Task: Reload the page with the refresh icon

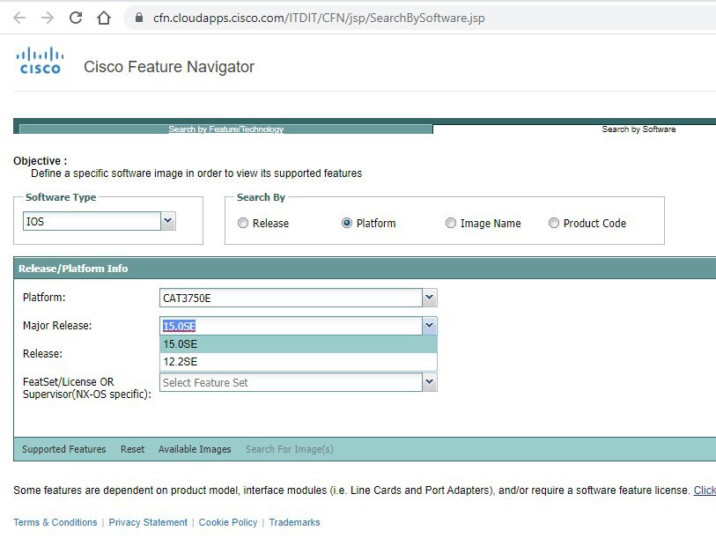Action: click(76, 18)
